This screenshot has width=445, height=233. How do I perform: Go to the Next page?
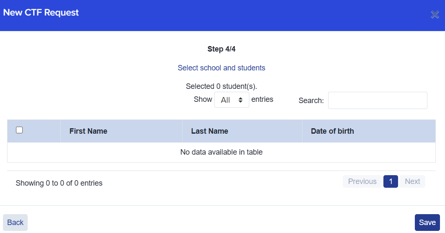point(412,181)
